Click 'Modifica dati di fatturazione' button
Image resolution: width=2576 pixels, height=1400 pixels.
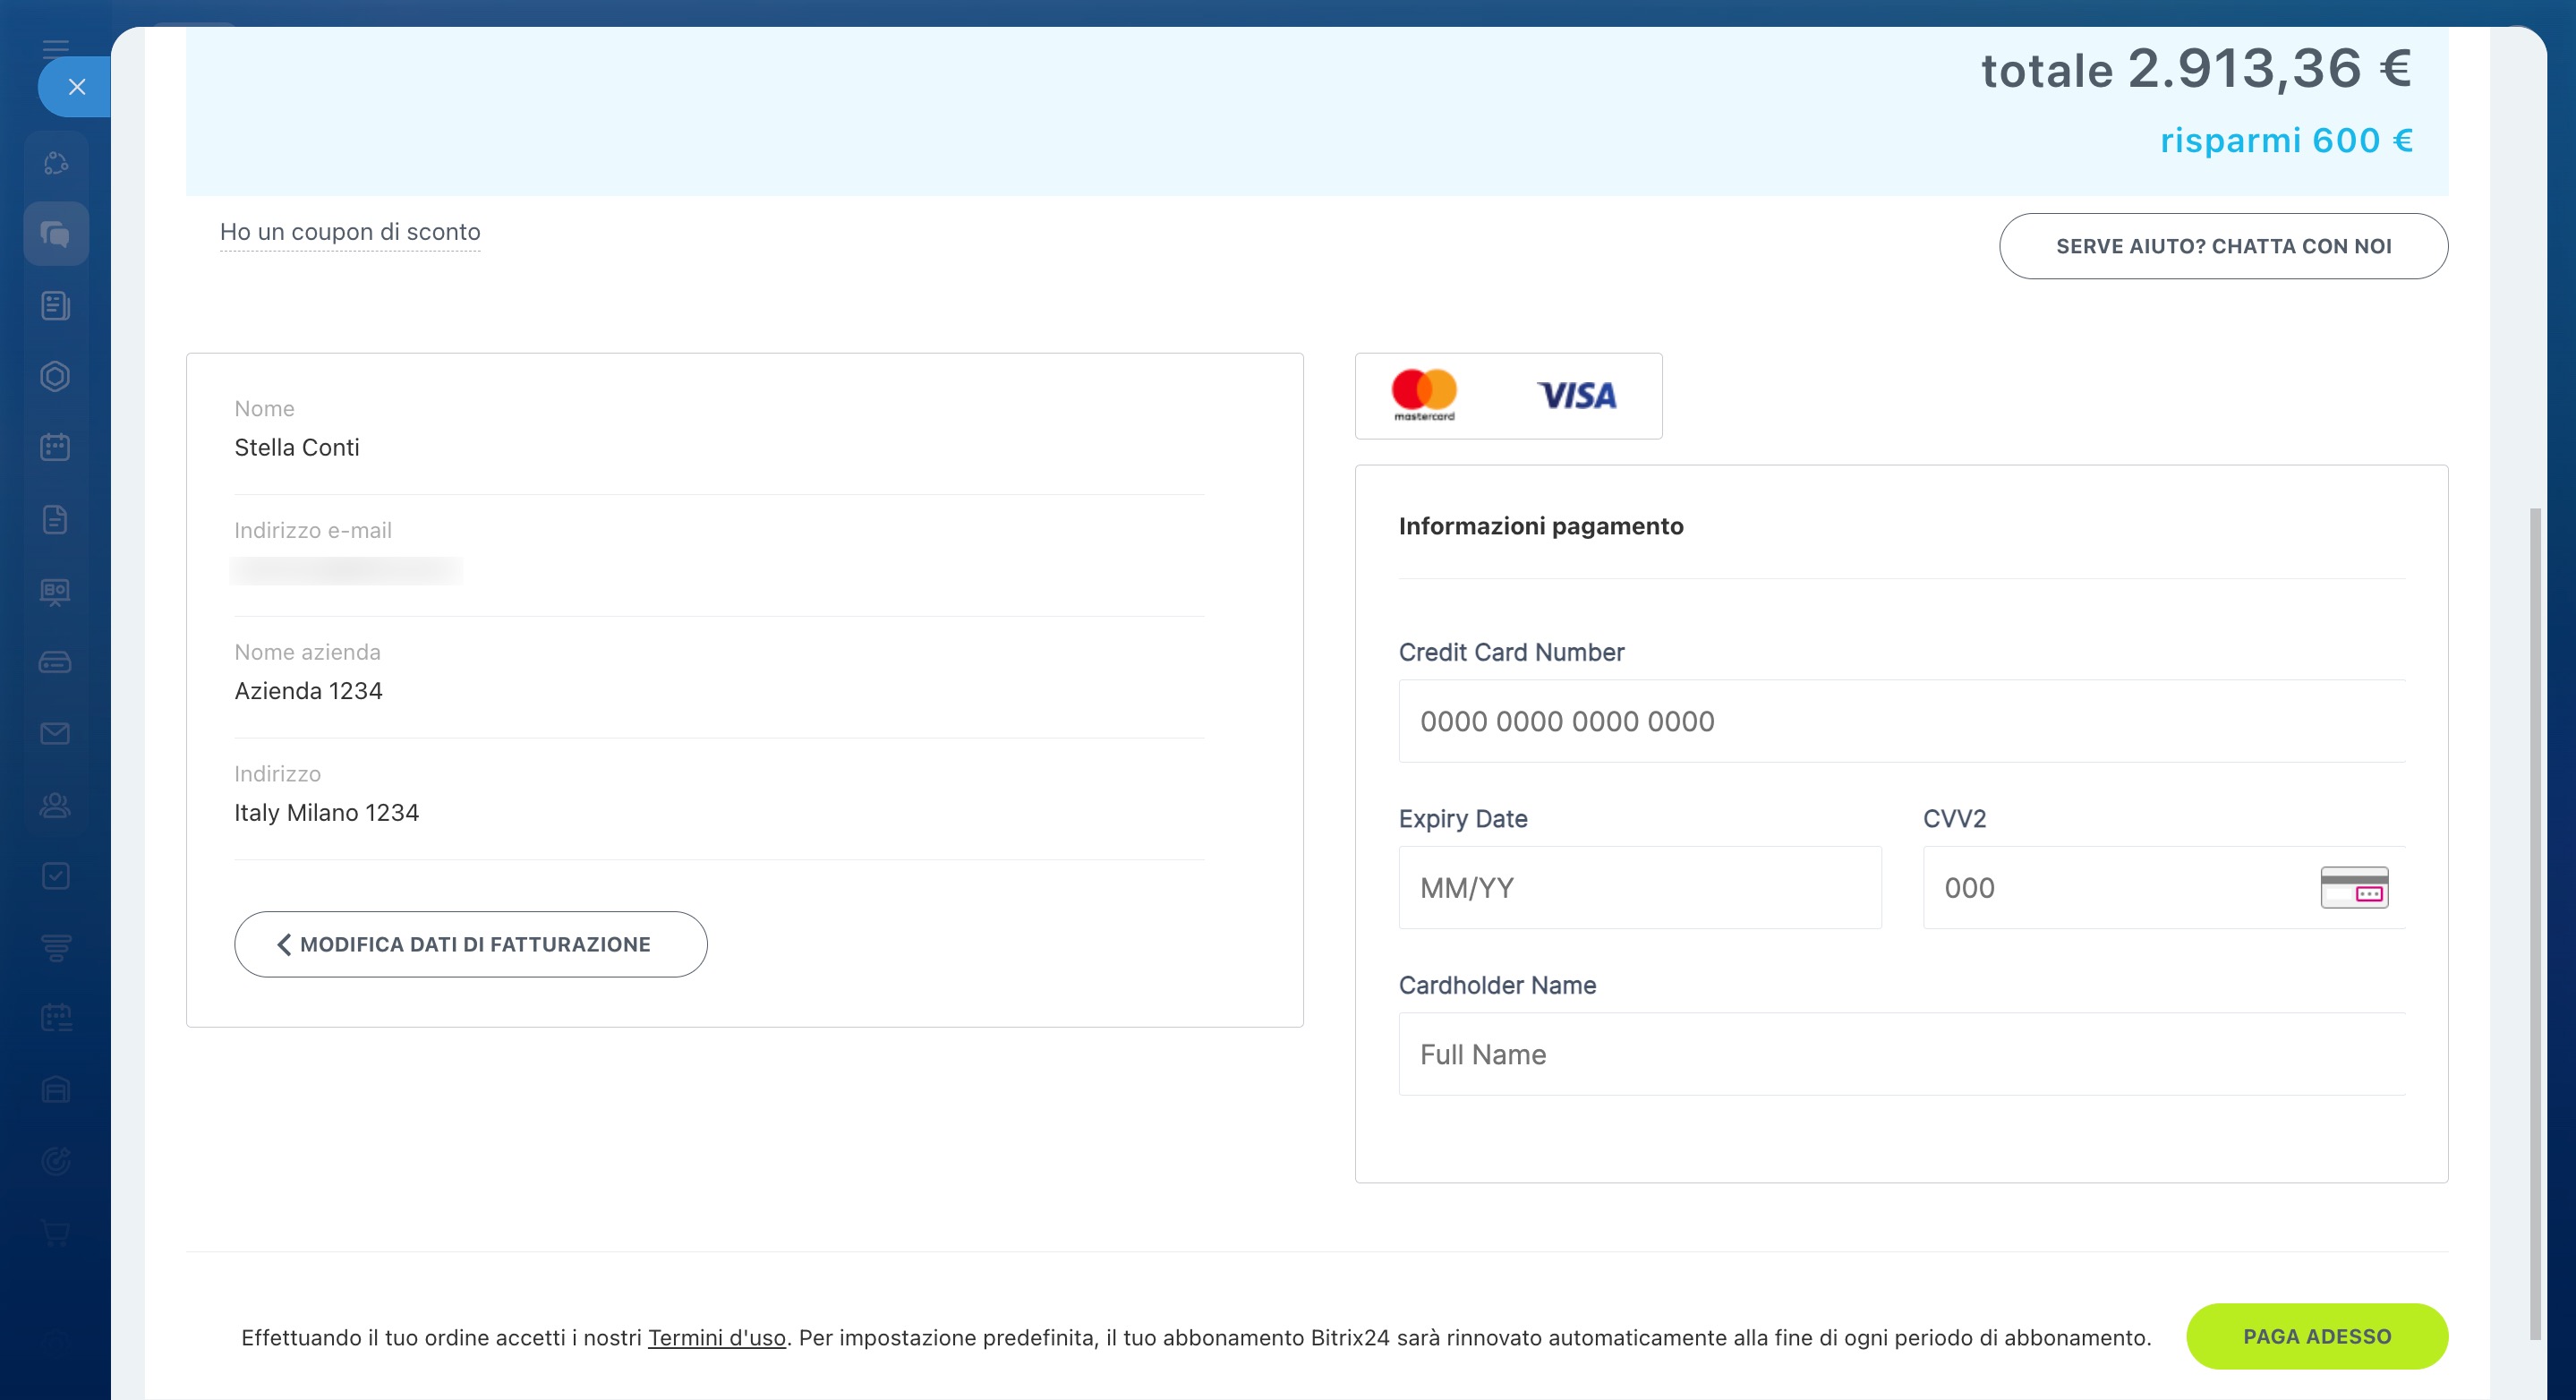470,944
